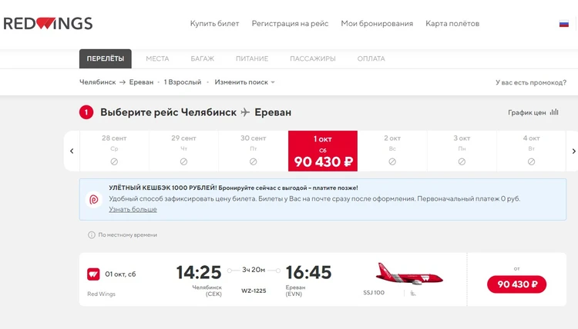Open the Купить билет menu item
This screenshot has width=578, height=329.
214,24
